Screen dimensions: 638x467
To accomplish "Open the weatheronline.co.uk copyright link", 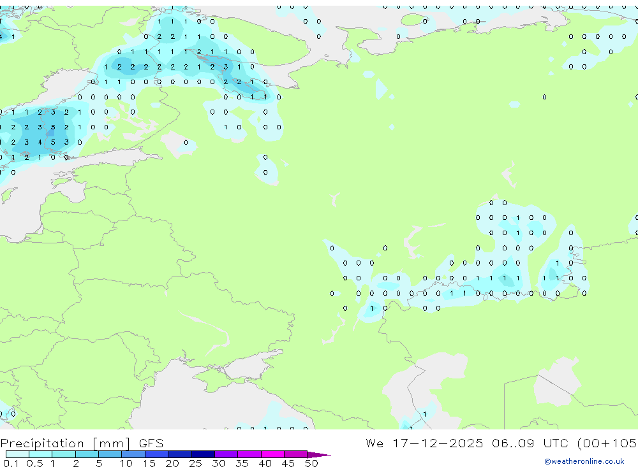I will 584,461.
